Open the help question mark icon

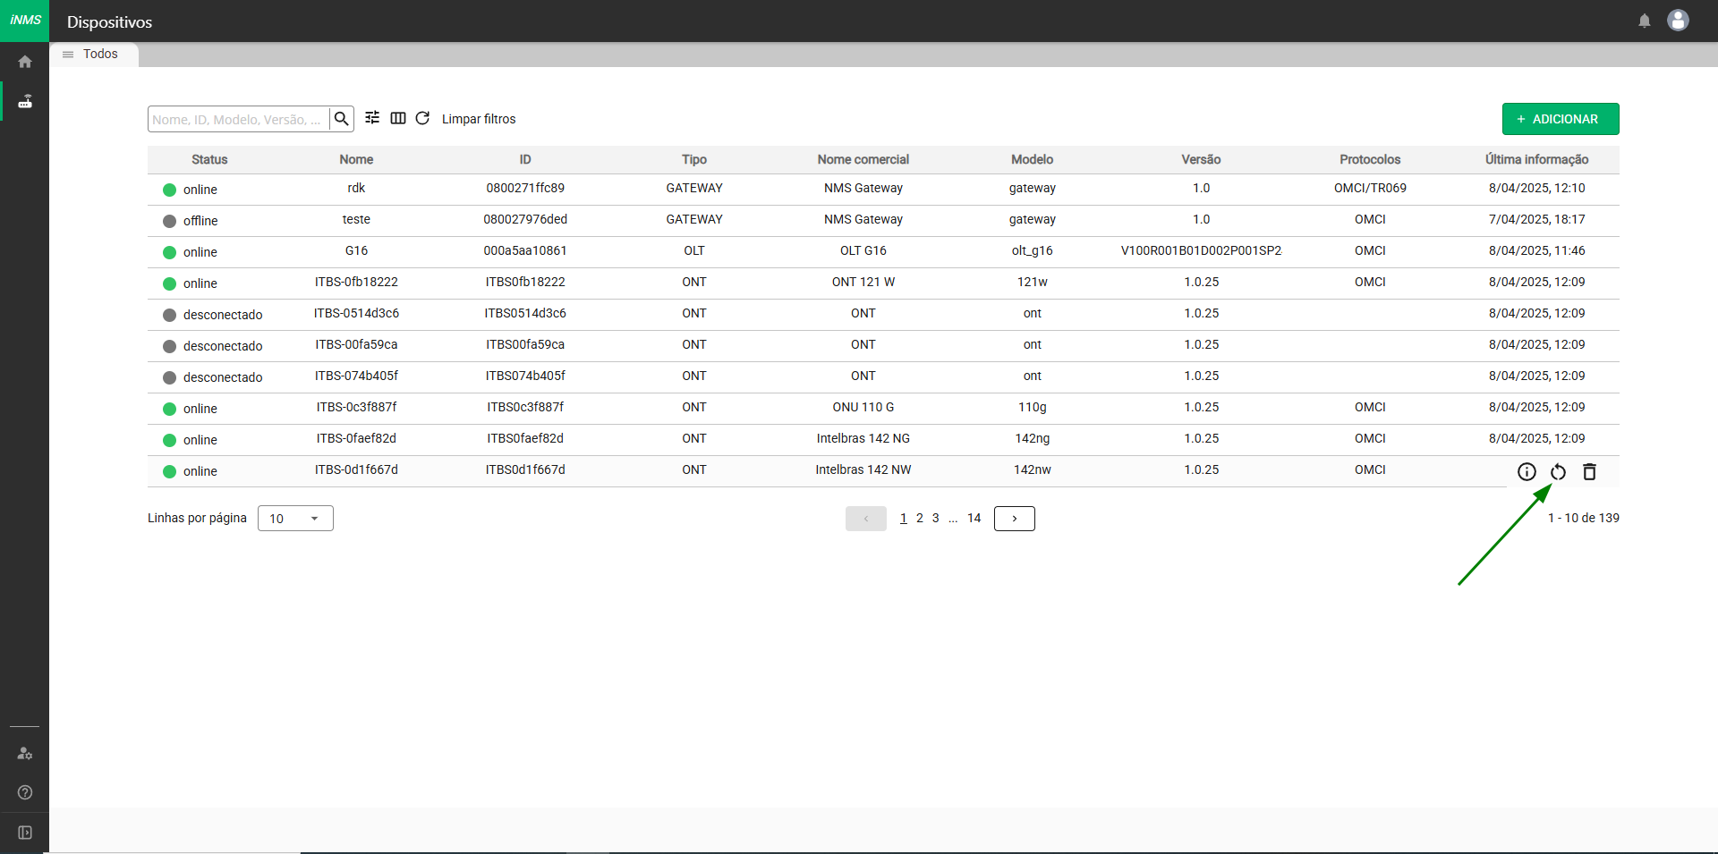[x=25, y=792]
